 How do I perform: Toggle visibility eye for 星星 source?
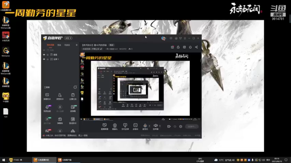44,55
